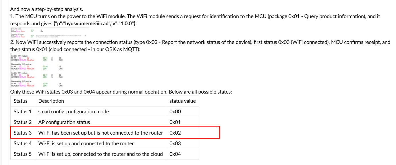The height and width of the screenshot is (165, 396).
Task: Select the "Status 2" table cell
Action: pyautogui.click(x=23, y=122)
